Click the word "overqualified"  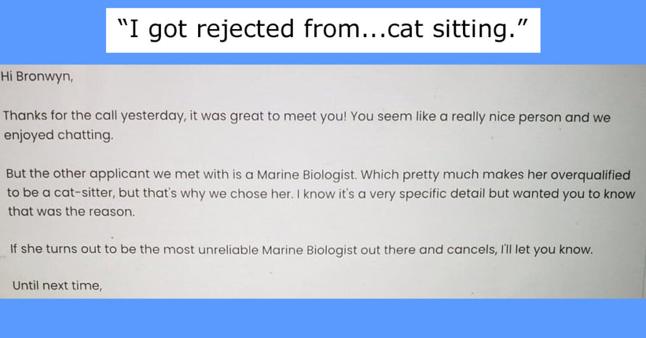[590, 175]
